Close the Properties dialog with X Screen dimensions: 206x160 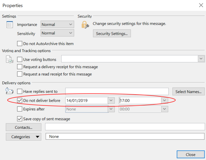[201, 5]
